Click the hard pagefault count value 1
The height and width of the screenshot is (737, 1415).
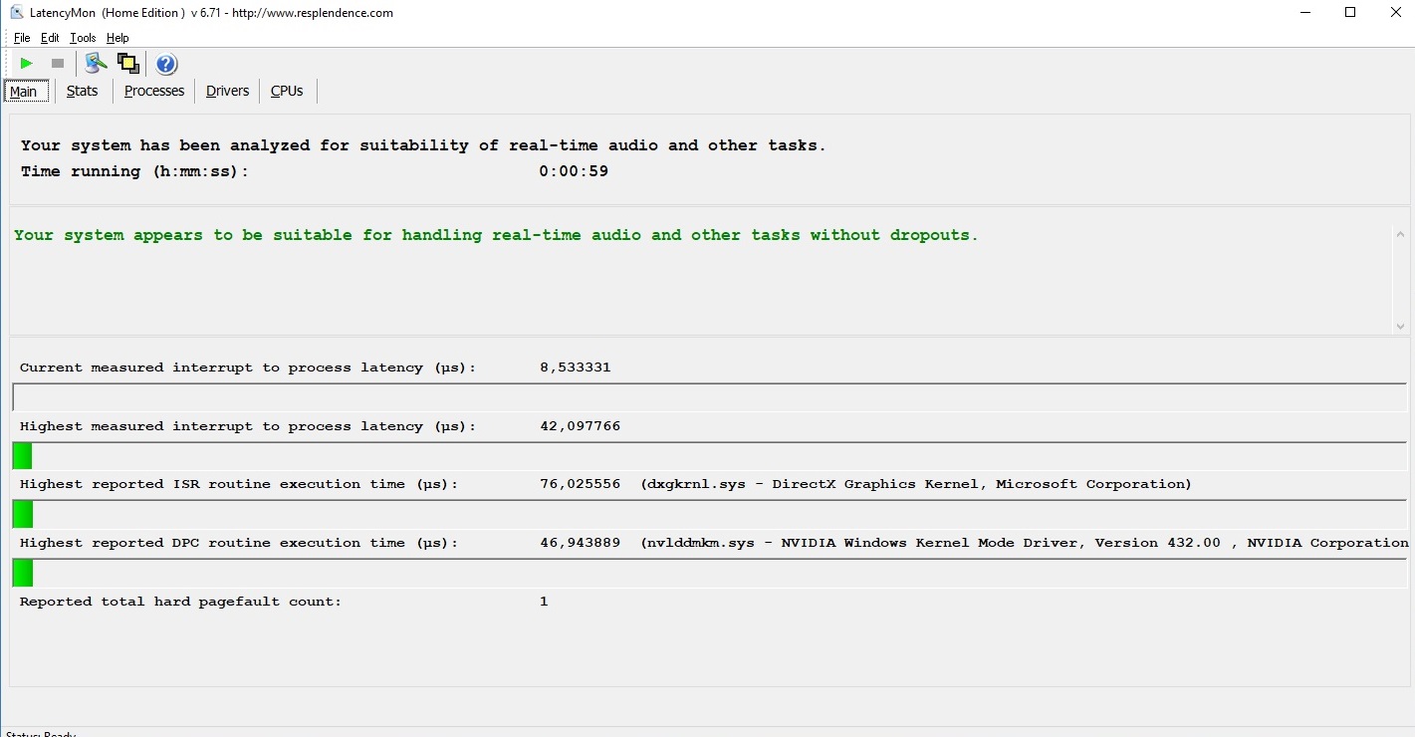coord(544,602)
